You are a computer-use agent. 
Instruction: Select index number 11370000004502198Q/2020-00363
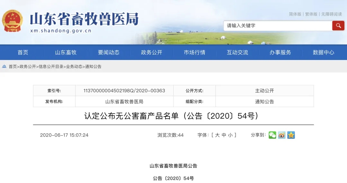click(x=124, y=90)
